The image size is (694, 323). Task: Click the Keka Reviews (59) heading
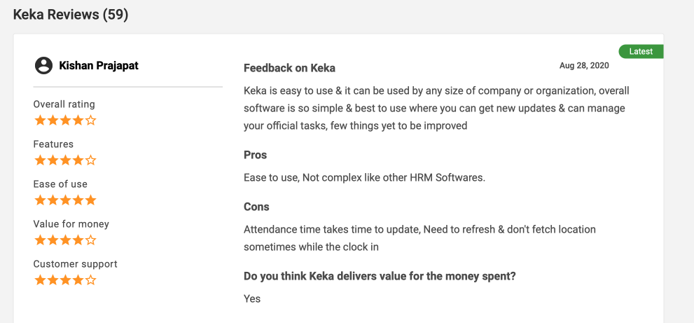[x=71, y=14]
